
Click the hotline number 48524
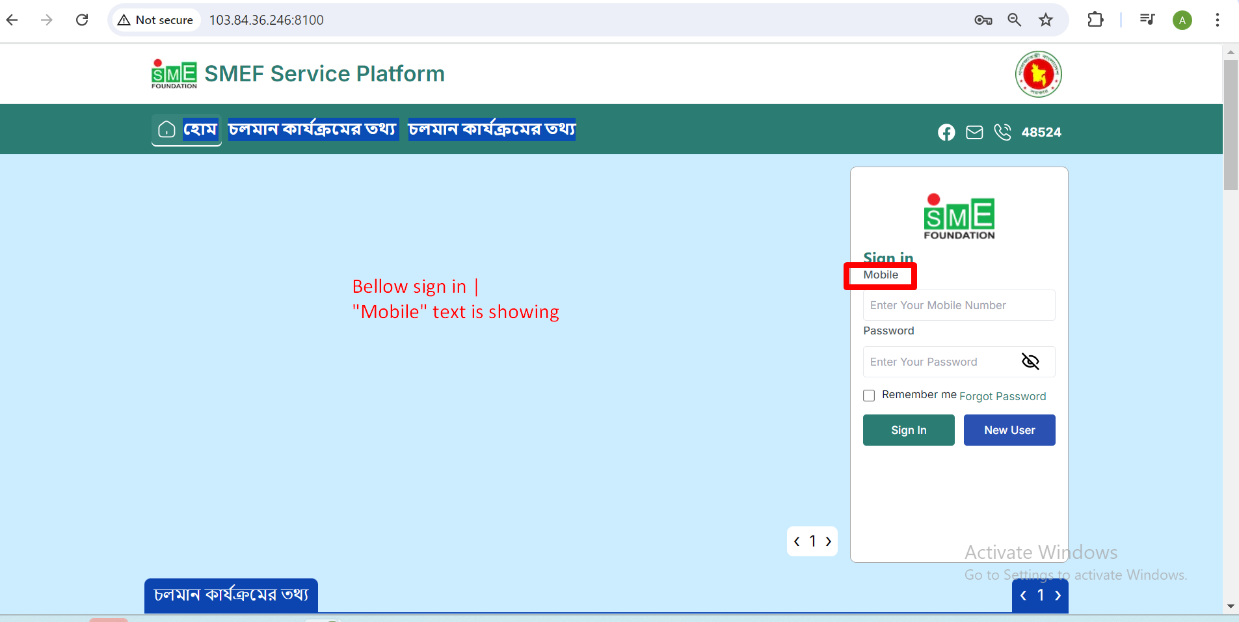1041,132
